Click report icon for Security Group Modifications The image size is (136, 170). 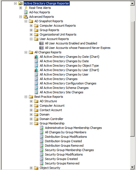[42, 154]
